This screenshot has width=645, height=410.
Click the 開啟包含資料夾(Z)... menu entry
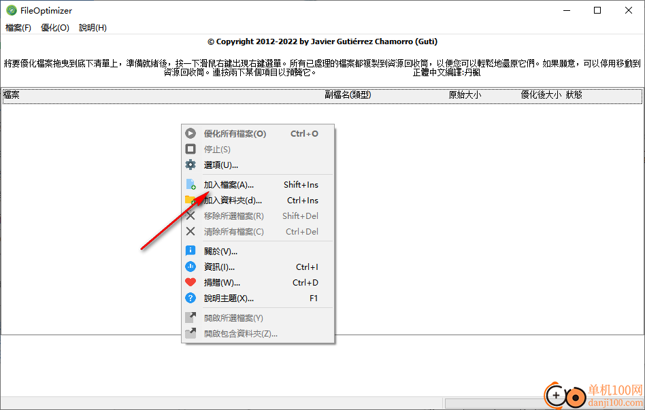point(258,334)
